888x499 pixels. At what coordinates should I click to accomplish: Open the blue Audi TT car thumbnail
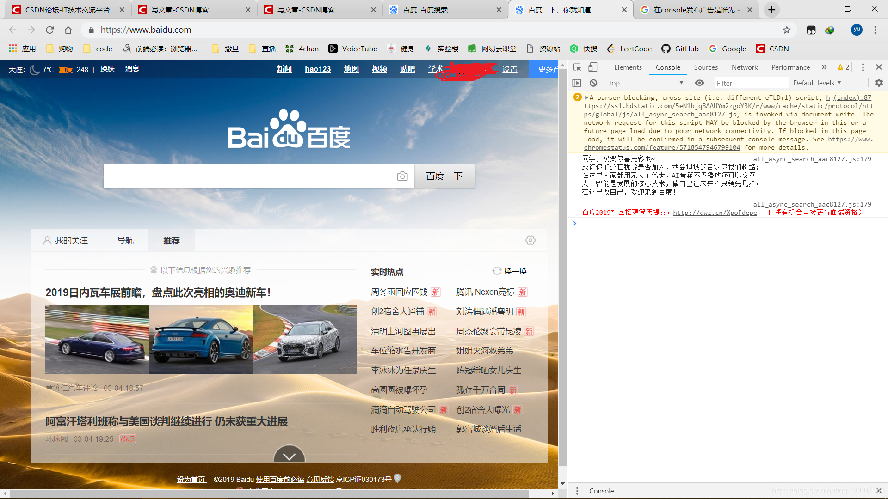(201, 340)
